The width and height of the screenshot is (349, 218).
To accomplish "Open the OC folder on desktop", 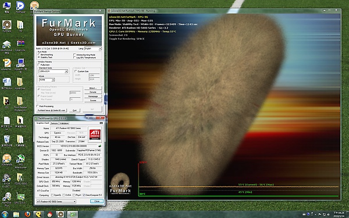I will 6,102.
